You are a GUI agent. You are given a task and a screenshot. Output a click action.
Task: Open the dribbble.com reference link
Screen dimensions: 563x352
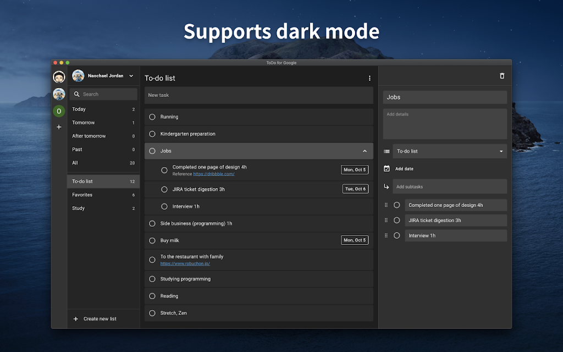pyautogui.click(x=214, y=174)
